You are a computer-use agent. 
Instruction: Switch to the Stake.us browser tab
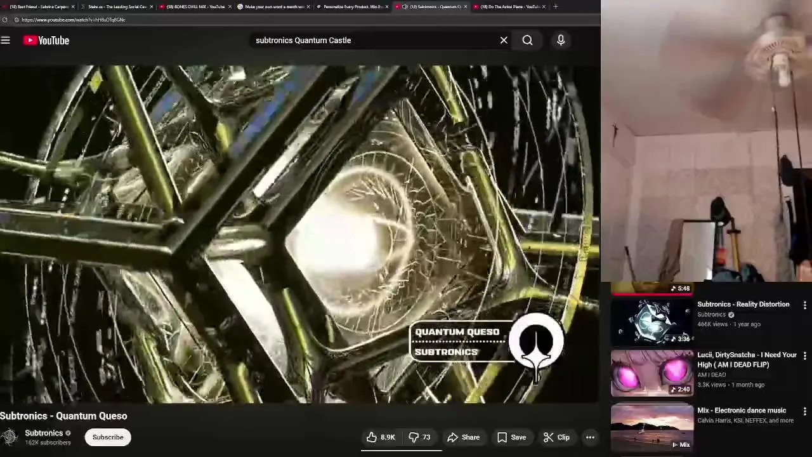point(117,6)
